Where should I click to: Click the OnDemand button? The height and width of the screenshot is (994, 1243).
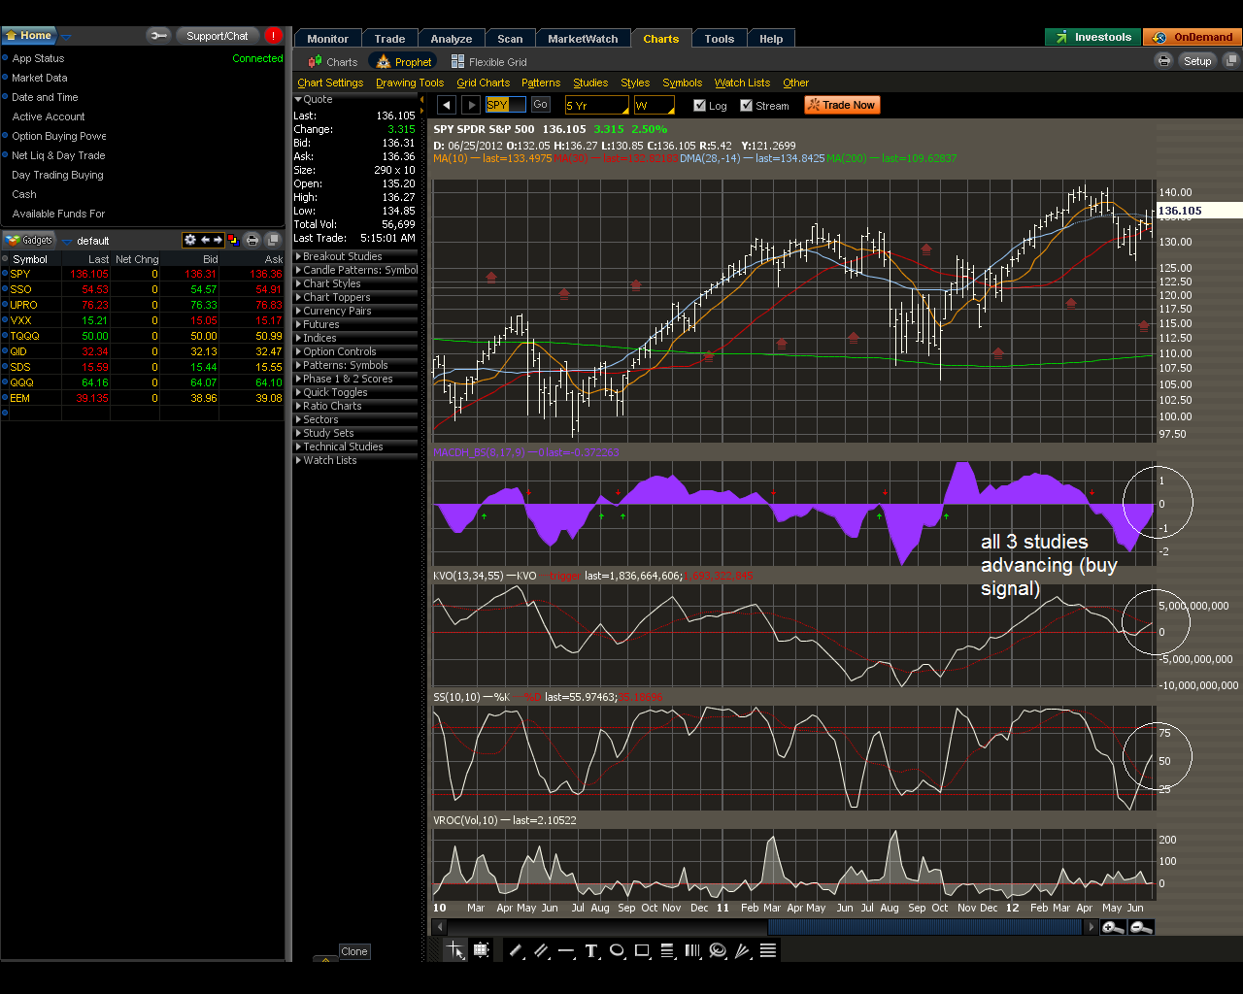click(x=1193, y=37)
